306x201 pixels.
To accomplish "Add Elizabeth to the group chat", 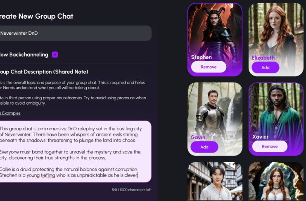I will [266, 67].
